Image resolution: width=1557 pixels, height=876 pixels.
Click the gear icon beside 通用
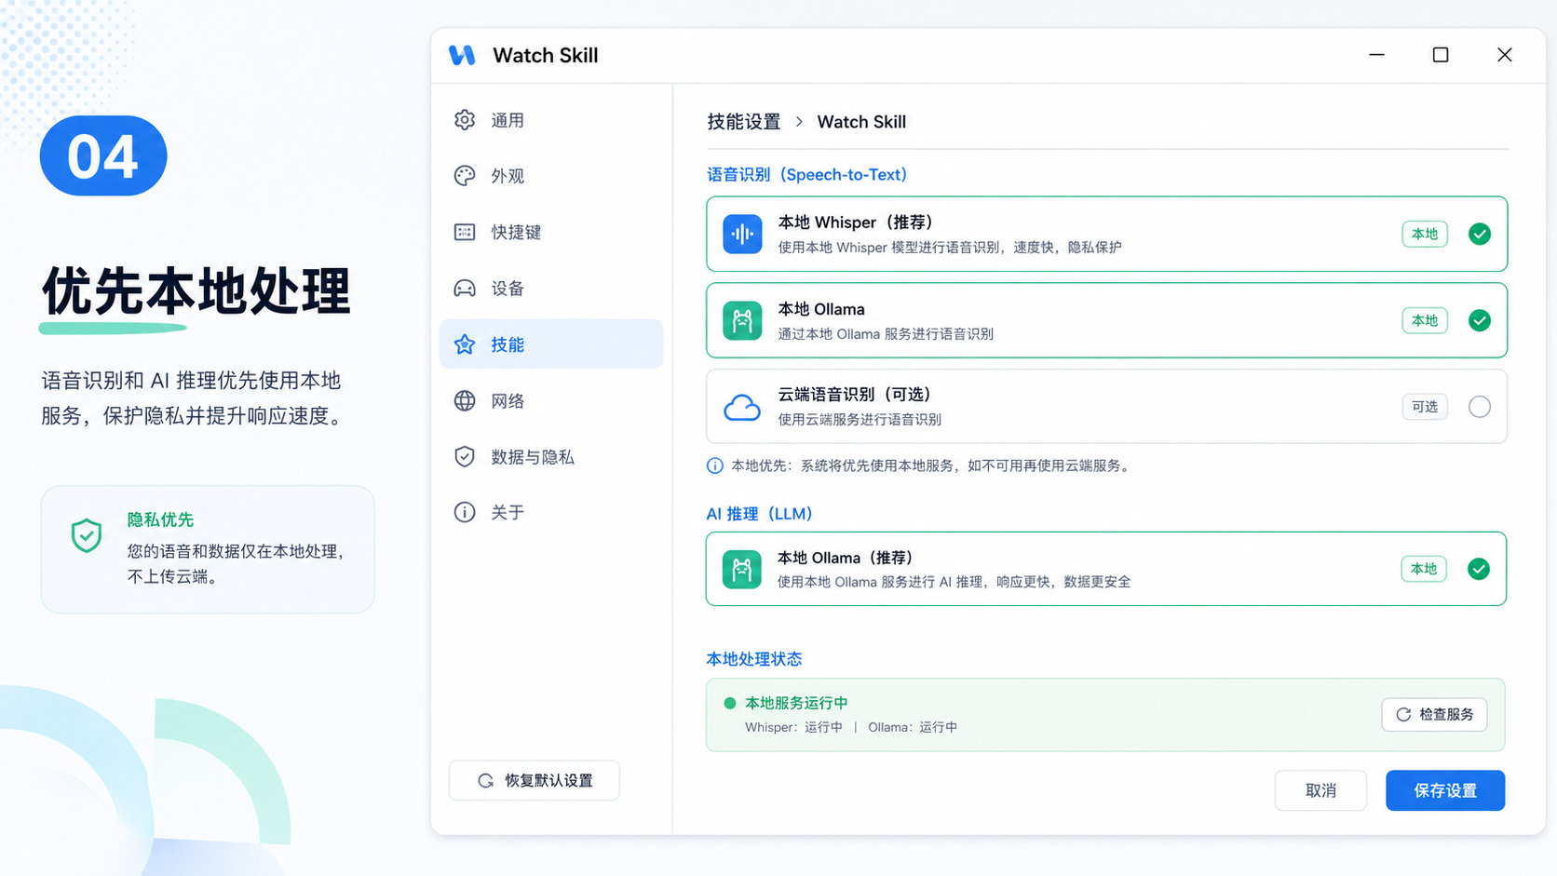pos(465,120)
